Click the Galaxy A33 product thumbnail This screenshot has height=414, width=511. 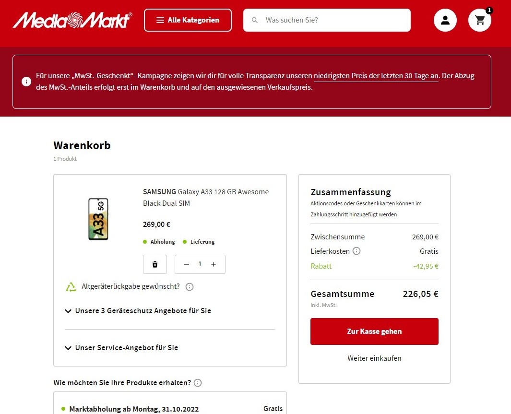pyautogui.click(x=98, y=219)
